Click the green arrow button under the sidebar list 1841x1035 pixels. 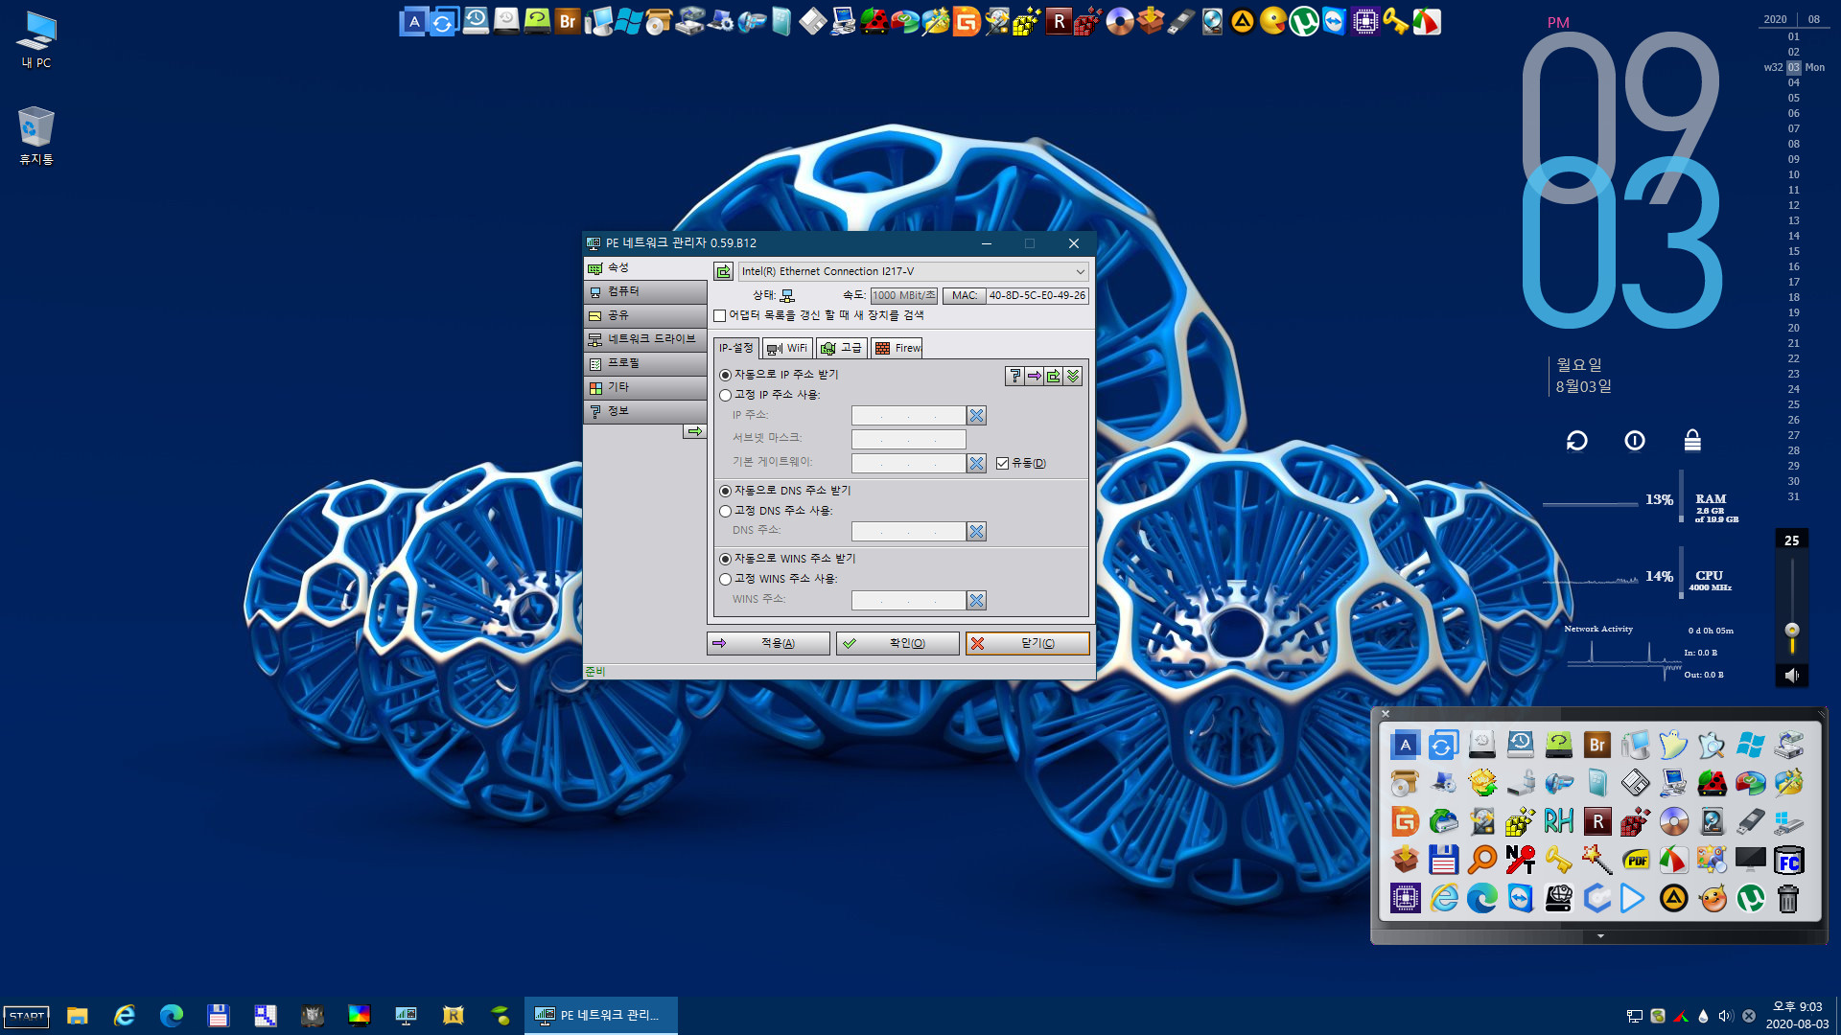coord(694,432)
